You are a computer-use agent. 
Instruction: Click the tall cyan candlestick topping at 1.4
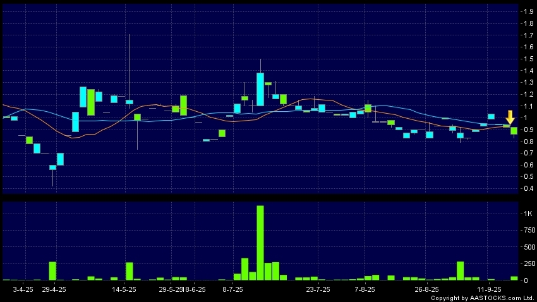point(260,89)
